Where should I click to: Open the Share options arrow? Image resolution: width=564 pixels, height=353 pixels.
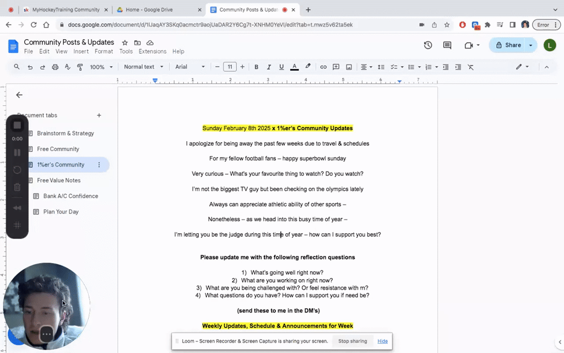(x=531, y=45)
